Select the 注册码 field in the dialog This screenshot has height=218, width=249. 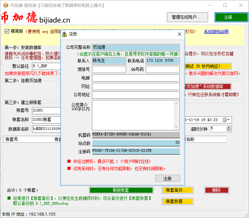pyautogui.click(x=136, y=151)
